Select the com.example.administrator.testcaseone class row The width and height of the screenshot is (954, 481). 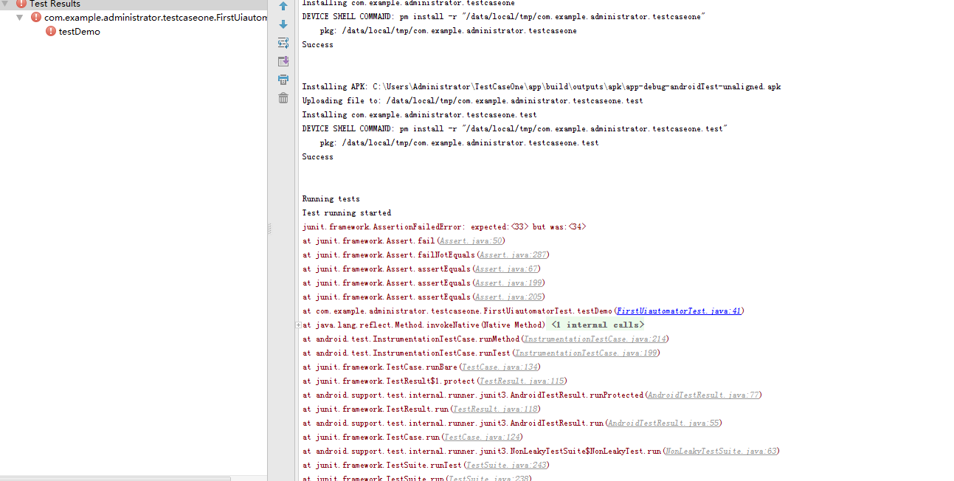(x=134, y=17)
